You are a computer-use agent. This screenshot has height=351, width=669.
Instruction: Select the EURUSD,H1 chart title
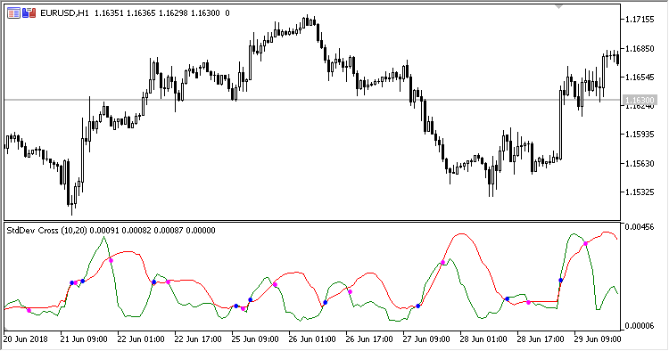[64, 13]
